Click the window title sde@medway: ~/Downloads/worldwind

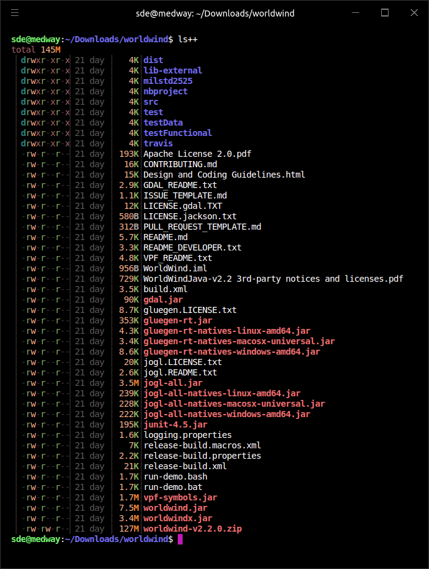(215, 13)
